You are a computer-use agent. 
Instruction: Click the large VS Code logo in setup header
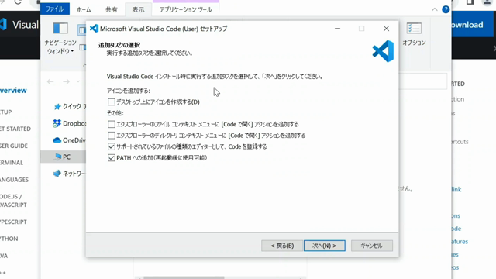tap(383, 51)
